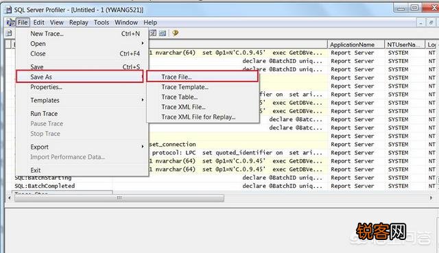Open the Window menu
This screenshot has width=439, height=253.
point(126,23)
